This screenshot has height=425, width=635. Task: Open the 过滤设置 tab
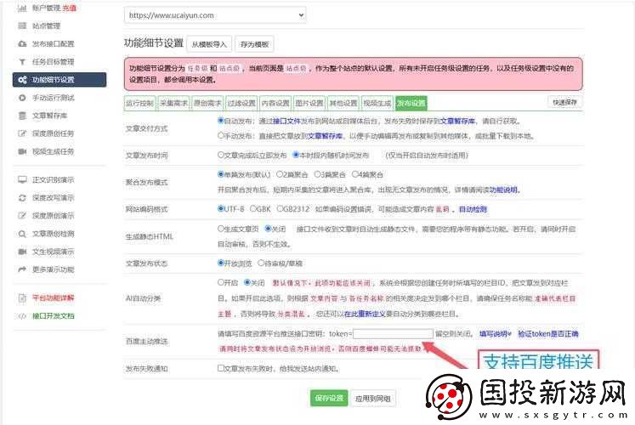coord(241,103)
